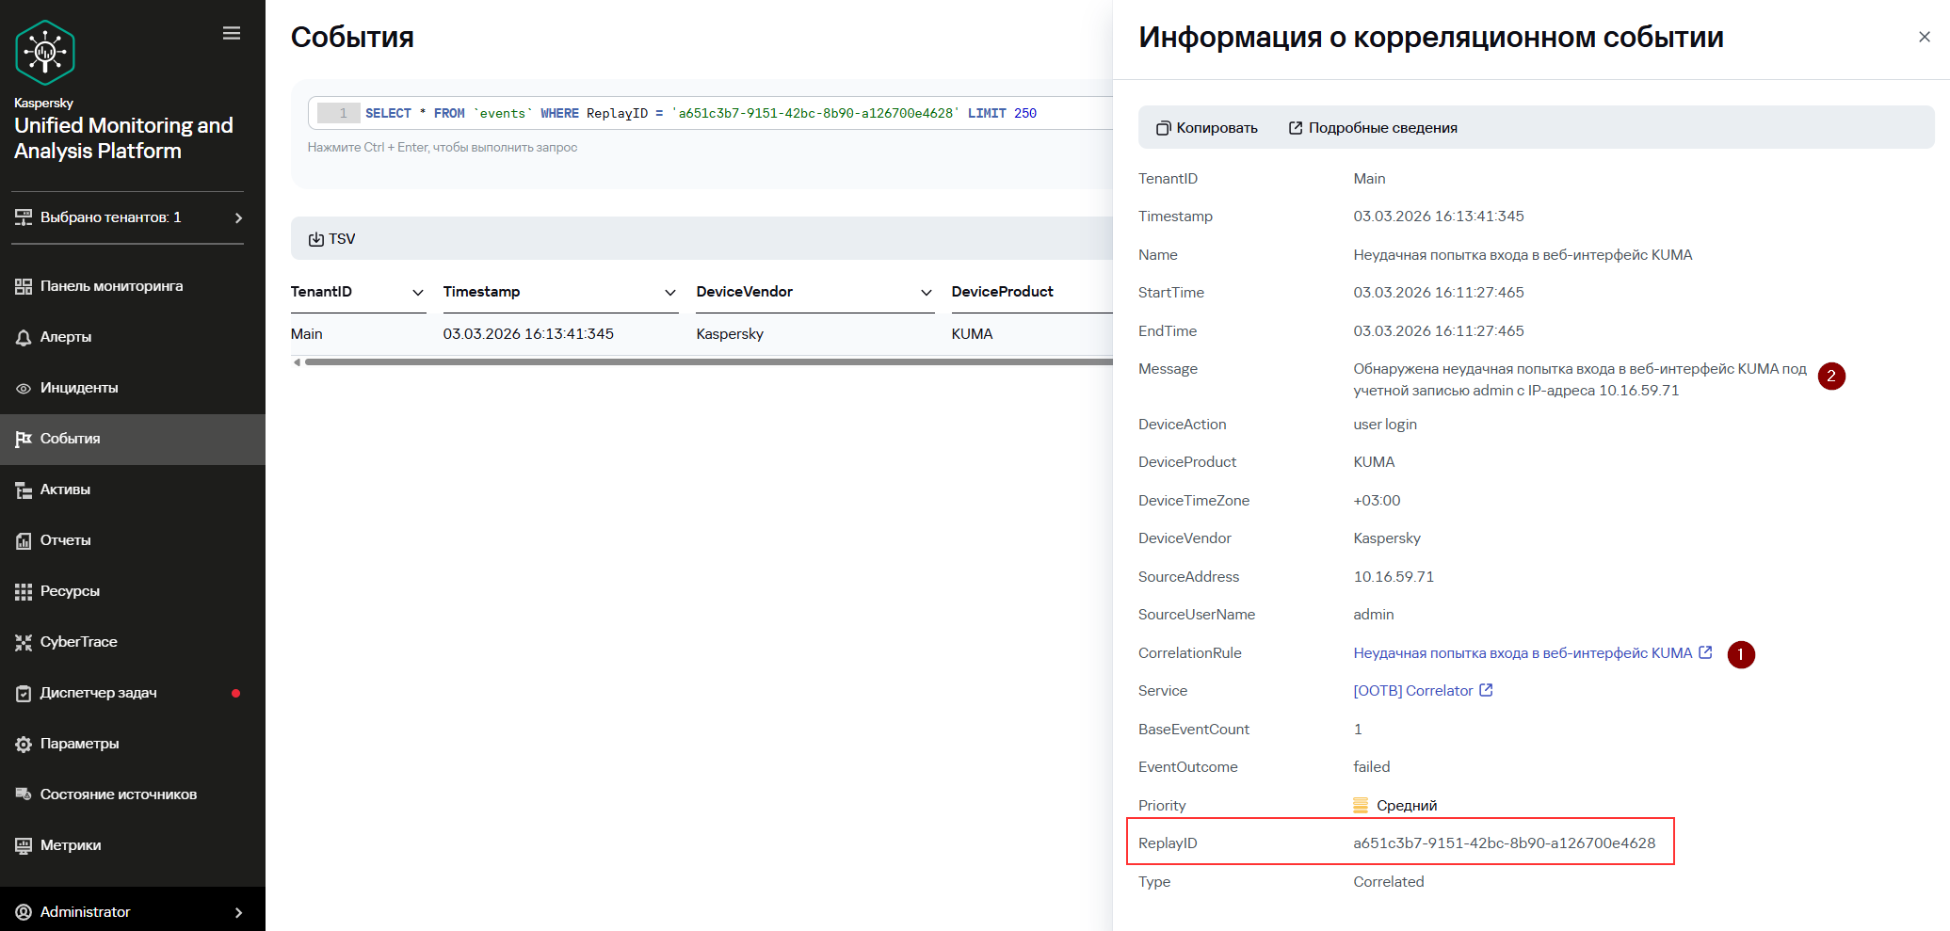Click the Resources grid icon

(x=24, y=591)
